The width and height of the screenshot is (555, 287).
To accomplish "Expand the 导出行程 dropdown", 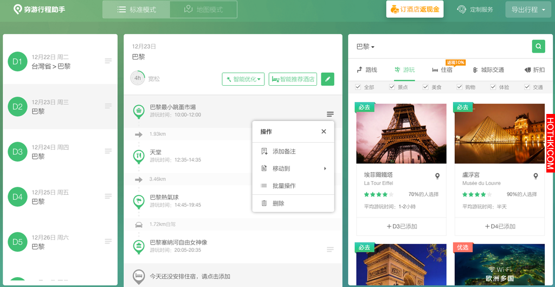I will click(x=528, y=10).
